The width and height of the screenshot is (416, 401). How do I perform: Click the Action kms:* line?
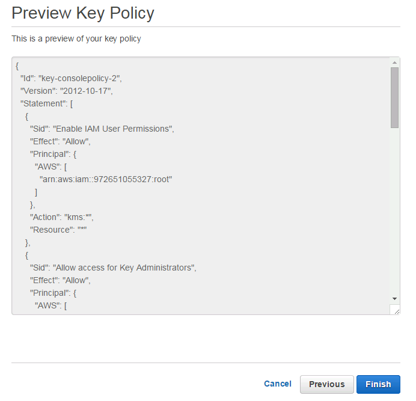(61, 217)
